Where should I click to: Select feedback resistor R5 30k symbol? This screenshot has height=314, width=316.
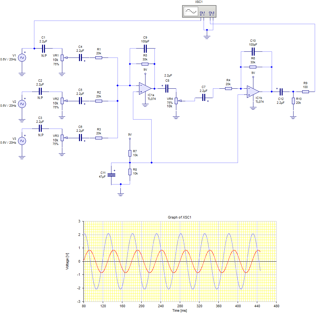pyautogui.click(x=145, y=64)
